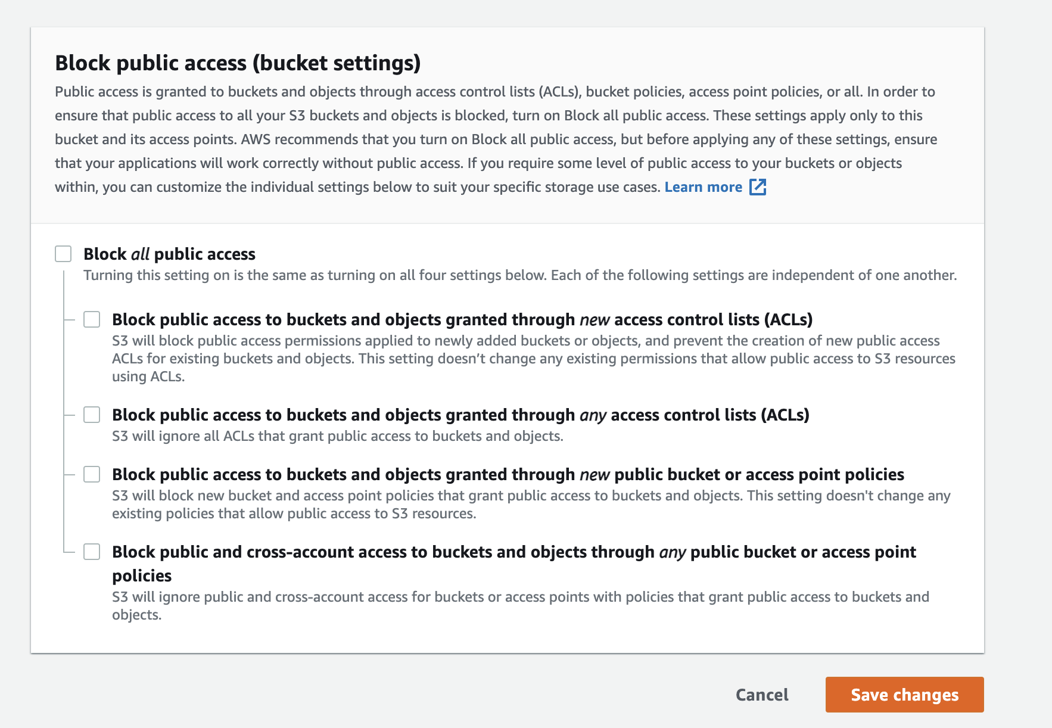Toggle the checkbox for blocking any ACLs
This screenshot has width=1052, height=728.
[x=92, y=415]
